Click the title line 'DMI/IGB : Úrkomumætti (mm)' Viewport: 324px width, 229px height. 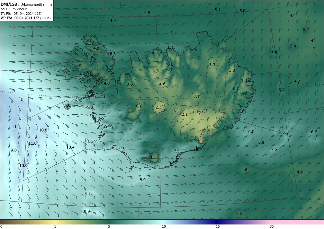point(26,4)
